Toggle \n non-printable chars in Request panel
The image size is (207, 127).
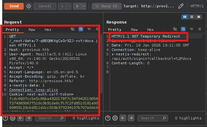click(x=89, y=29)
